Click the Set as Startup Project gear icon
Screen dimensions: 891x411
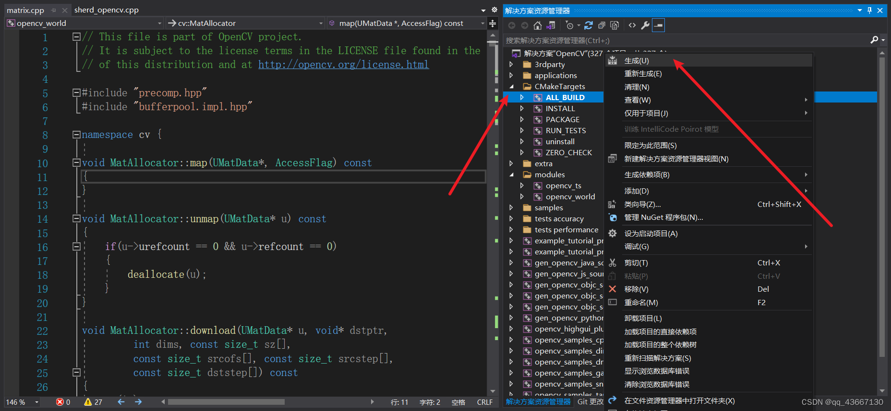pos(613,233)
